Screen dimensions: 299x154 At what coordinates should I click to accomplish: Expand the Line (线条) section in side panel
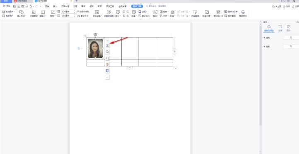[x=267, y=46]
